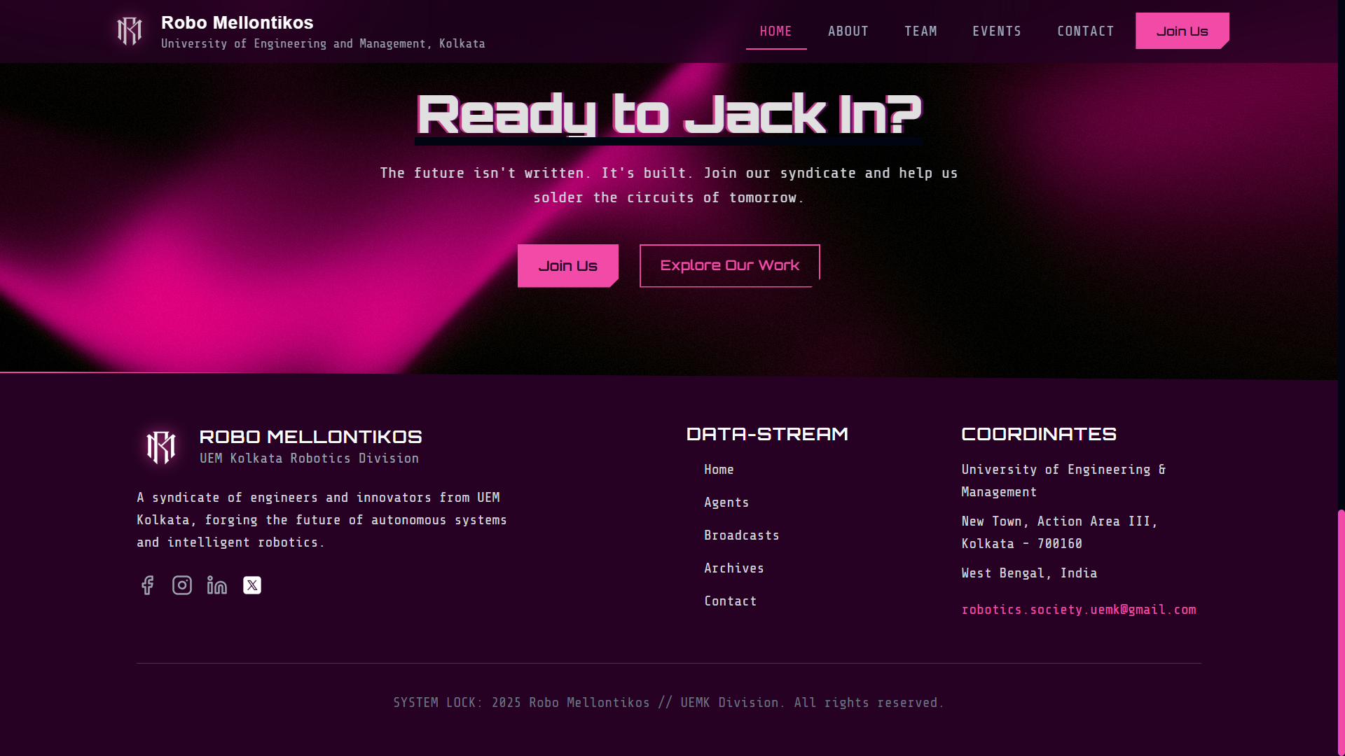Visit the Archives footer link
Image resolution: width=1345 pixels, height=756 pixels.
coord(733,568)
